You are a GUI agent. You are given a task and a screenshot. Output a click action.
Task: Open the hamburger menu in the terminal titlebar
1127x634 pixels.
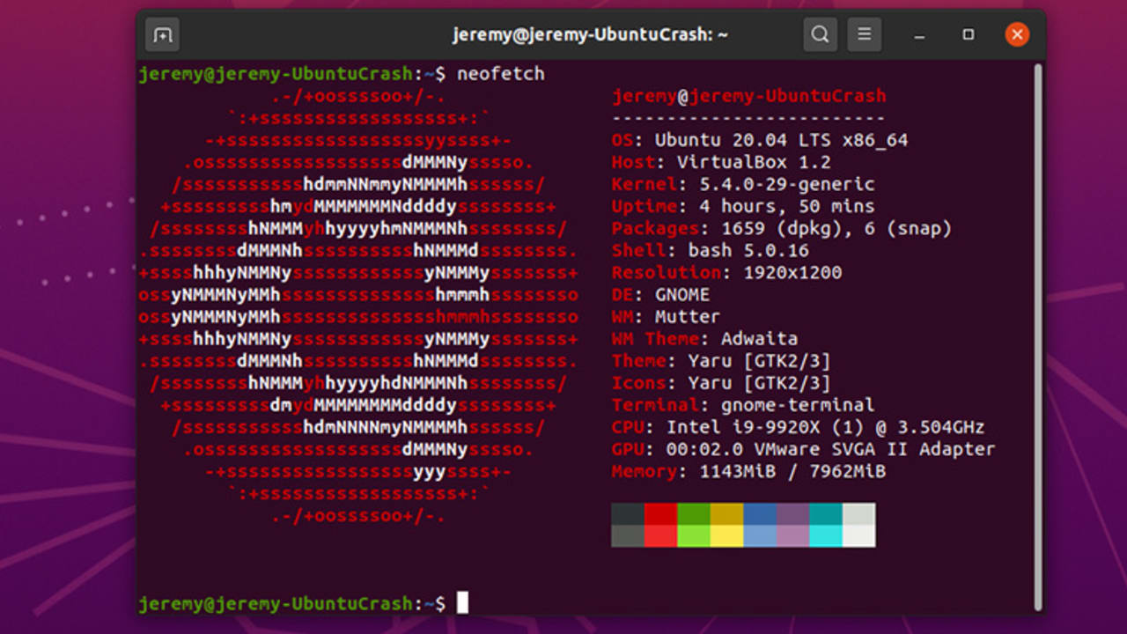[864, 35]
